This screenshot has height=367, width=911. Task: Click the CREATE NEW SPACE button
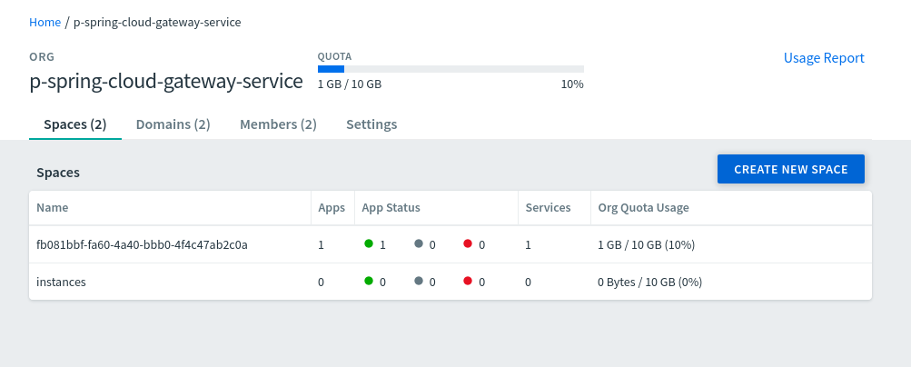tap(791, 169)
